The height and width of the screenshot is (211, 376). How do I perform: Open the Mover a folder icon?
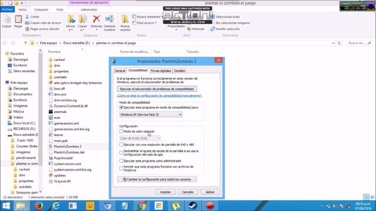pyautogui.click(x=70, y=23)
